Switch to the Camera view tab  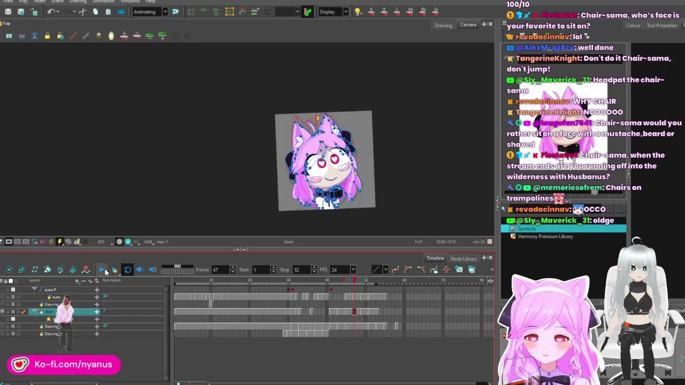tap(468, 25)
